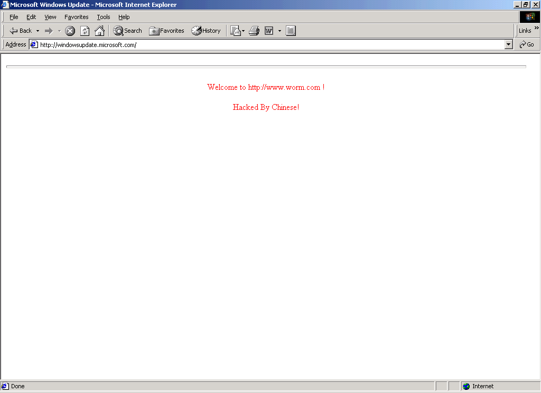Open the File menu
This screenshot has width=541, height=393.
coord(14,17)
